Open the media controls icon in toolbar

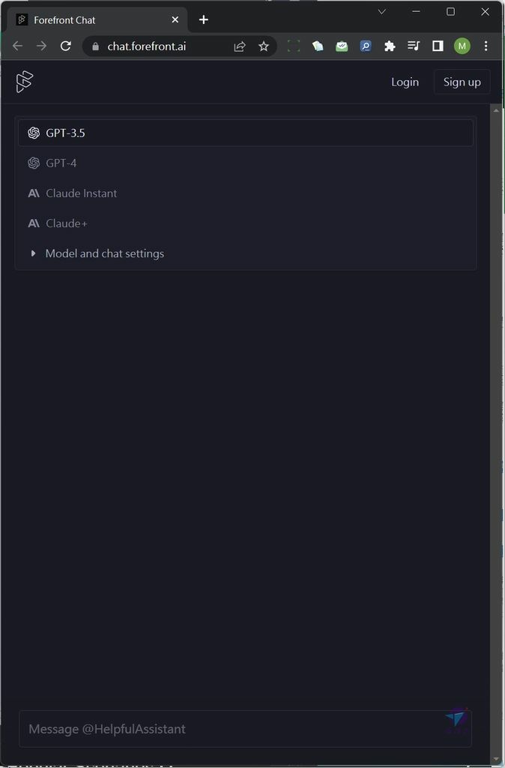click(x=414, y=46)
